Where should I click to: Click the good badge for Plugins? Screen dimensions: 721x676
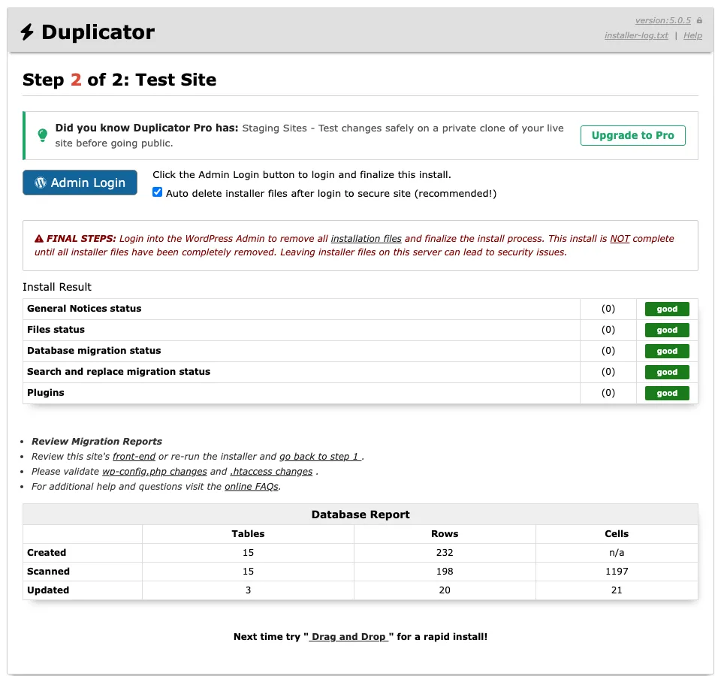(x=667, y=393)
